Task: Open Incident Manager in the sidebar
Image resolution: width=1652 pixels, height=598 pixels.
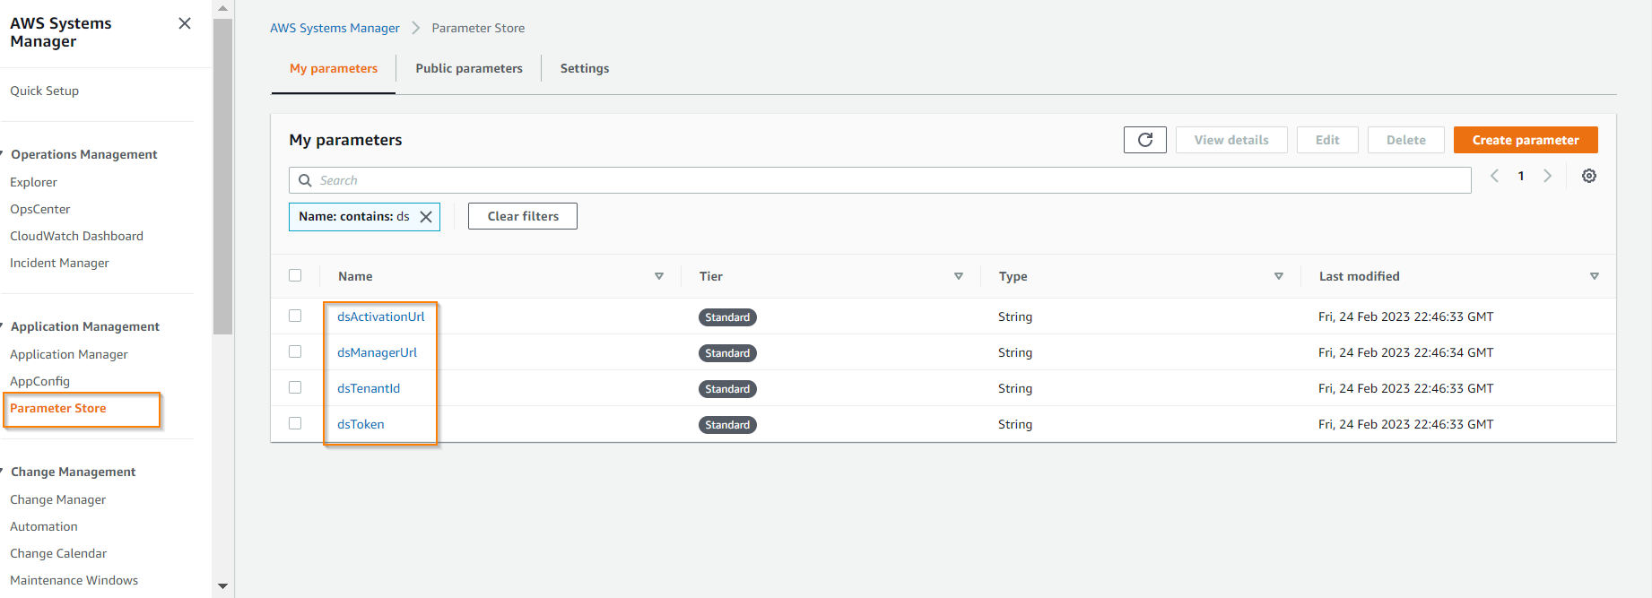Action: click(60, 263)
